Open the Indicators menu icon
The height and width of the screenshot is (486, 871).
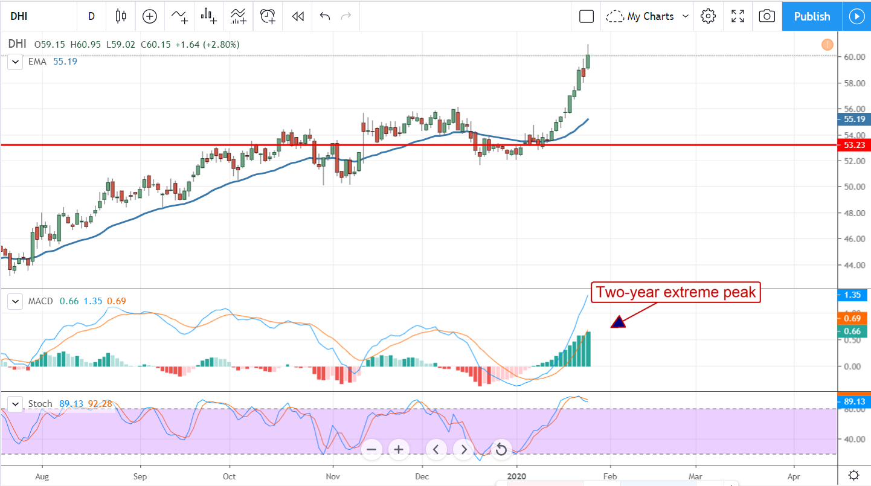point(179,16)
